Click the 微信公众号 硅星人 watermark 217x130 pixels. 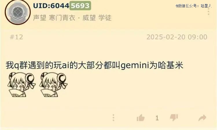pyautogui.click(x=194, y=6)
